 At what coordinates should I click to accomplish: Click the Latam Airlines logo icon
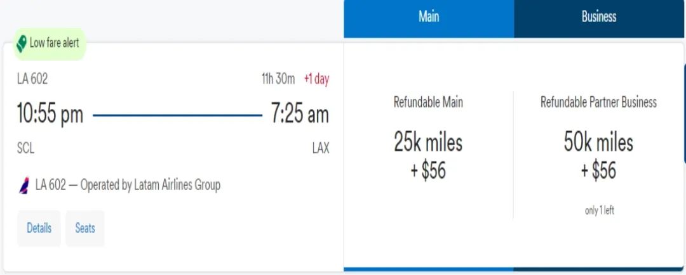click(x=24, y=186)
